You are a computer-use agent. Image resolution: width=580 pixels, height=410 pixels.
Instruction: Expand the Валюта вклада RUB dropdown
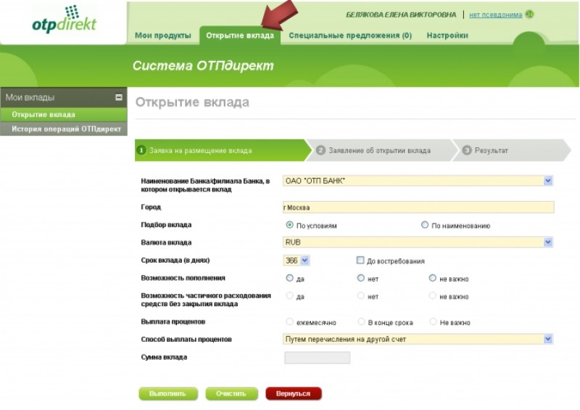click(548, 242)
